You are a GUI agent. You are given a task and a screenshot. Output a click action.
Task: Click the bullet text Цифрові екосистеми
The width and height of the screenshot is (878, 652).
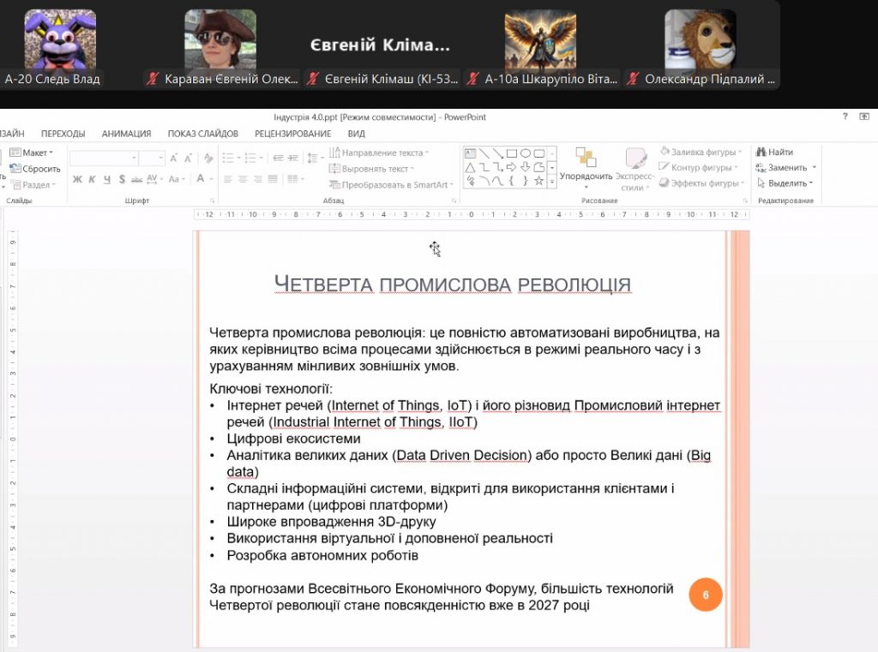pyautogui.click(x=293, y=438)
